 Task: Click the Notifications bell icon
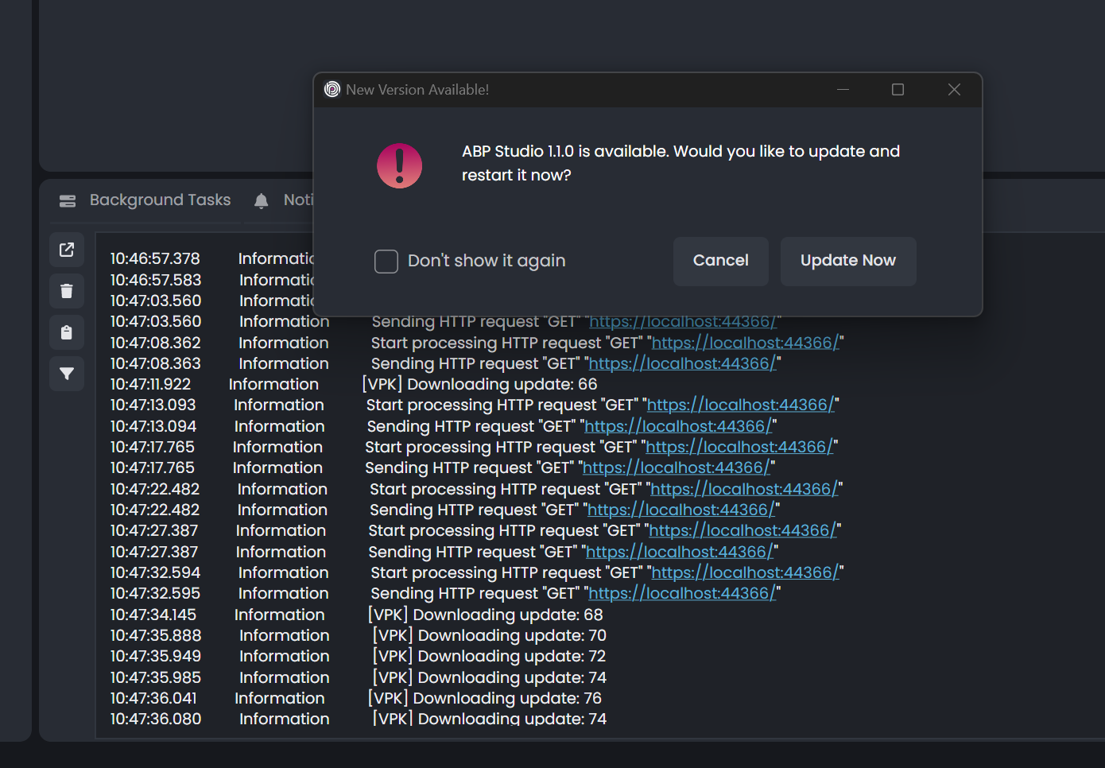point(262,200)
